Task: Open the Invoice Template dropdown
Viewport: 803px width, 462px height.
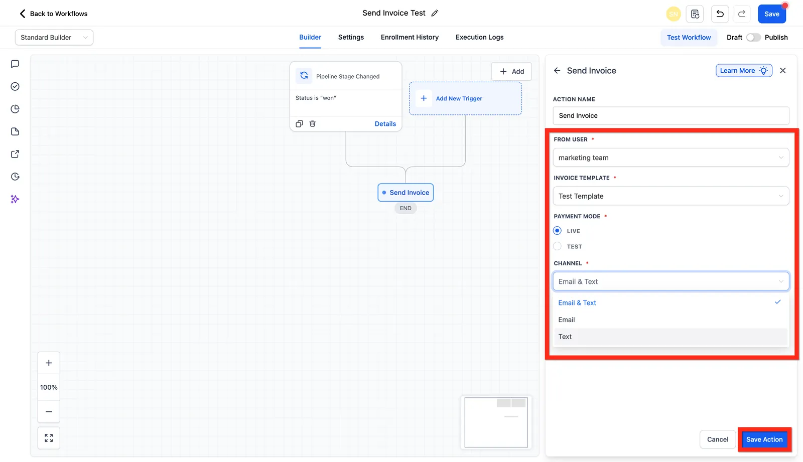Action: (x=671, y=196)
